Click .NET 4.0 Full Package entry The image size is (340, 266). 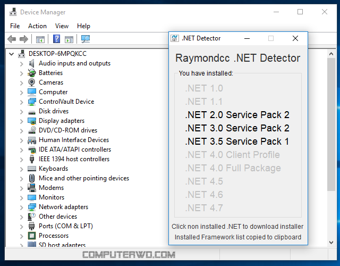(233, 168)
